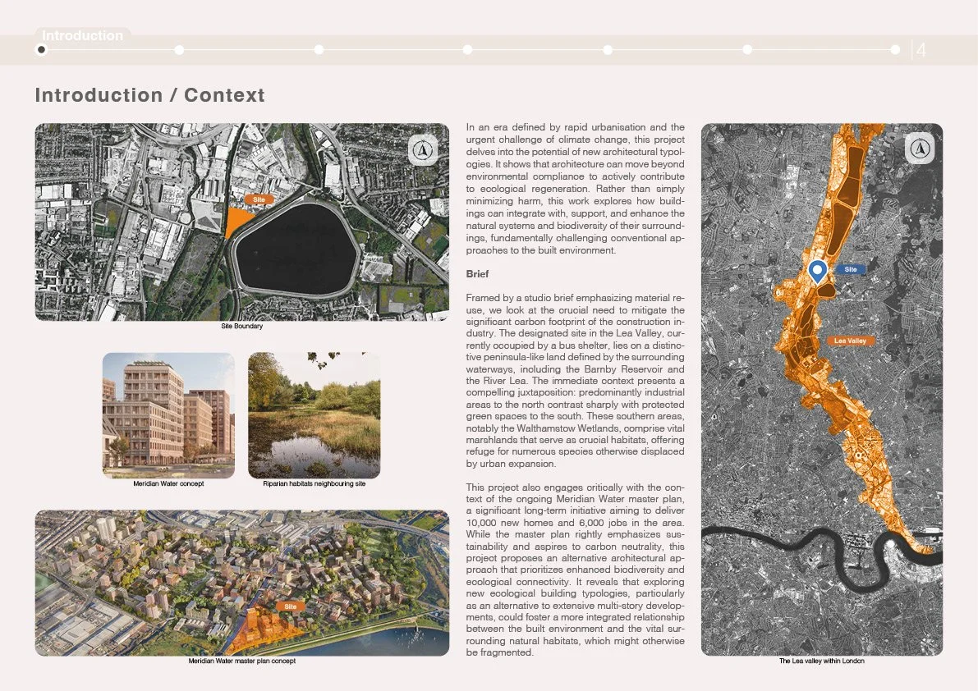
Task: Click the Site label on master plan render
Action: tap(290, 606)
